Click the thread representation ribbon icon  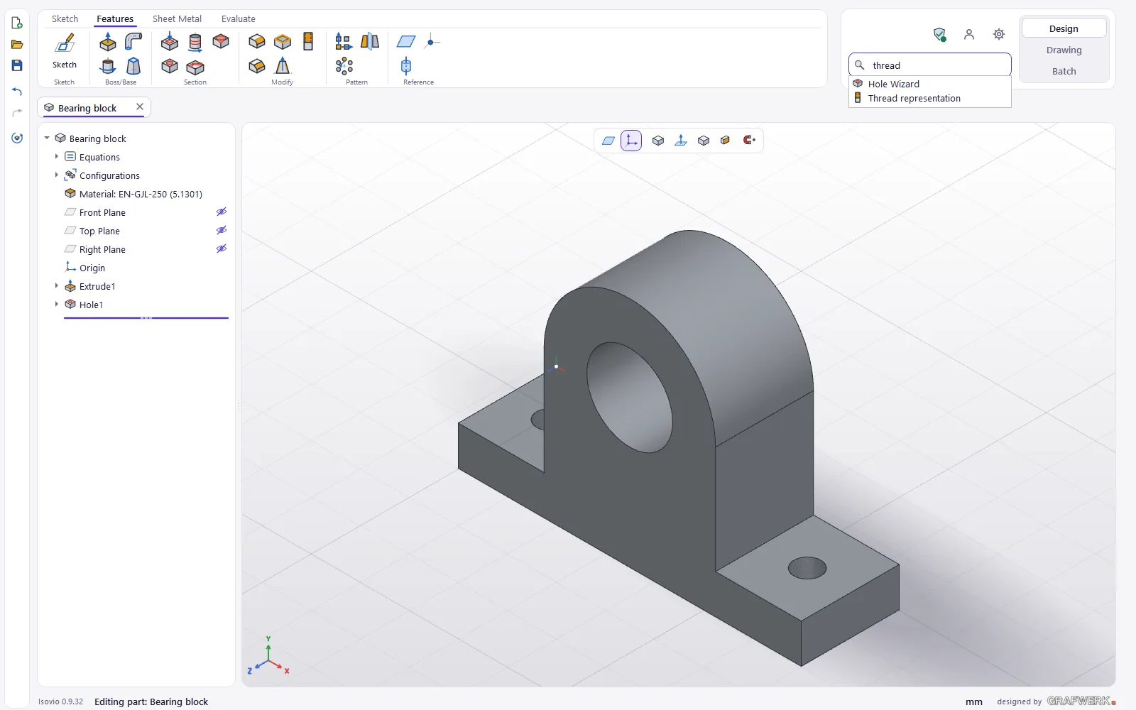tap(308, 42)
